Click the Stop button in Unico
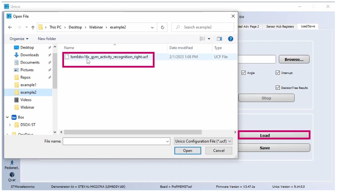This screenshot has width=338, height=192. click(x=266, y=98)
